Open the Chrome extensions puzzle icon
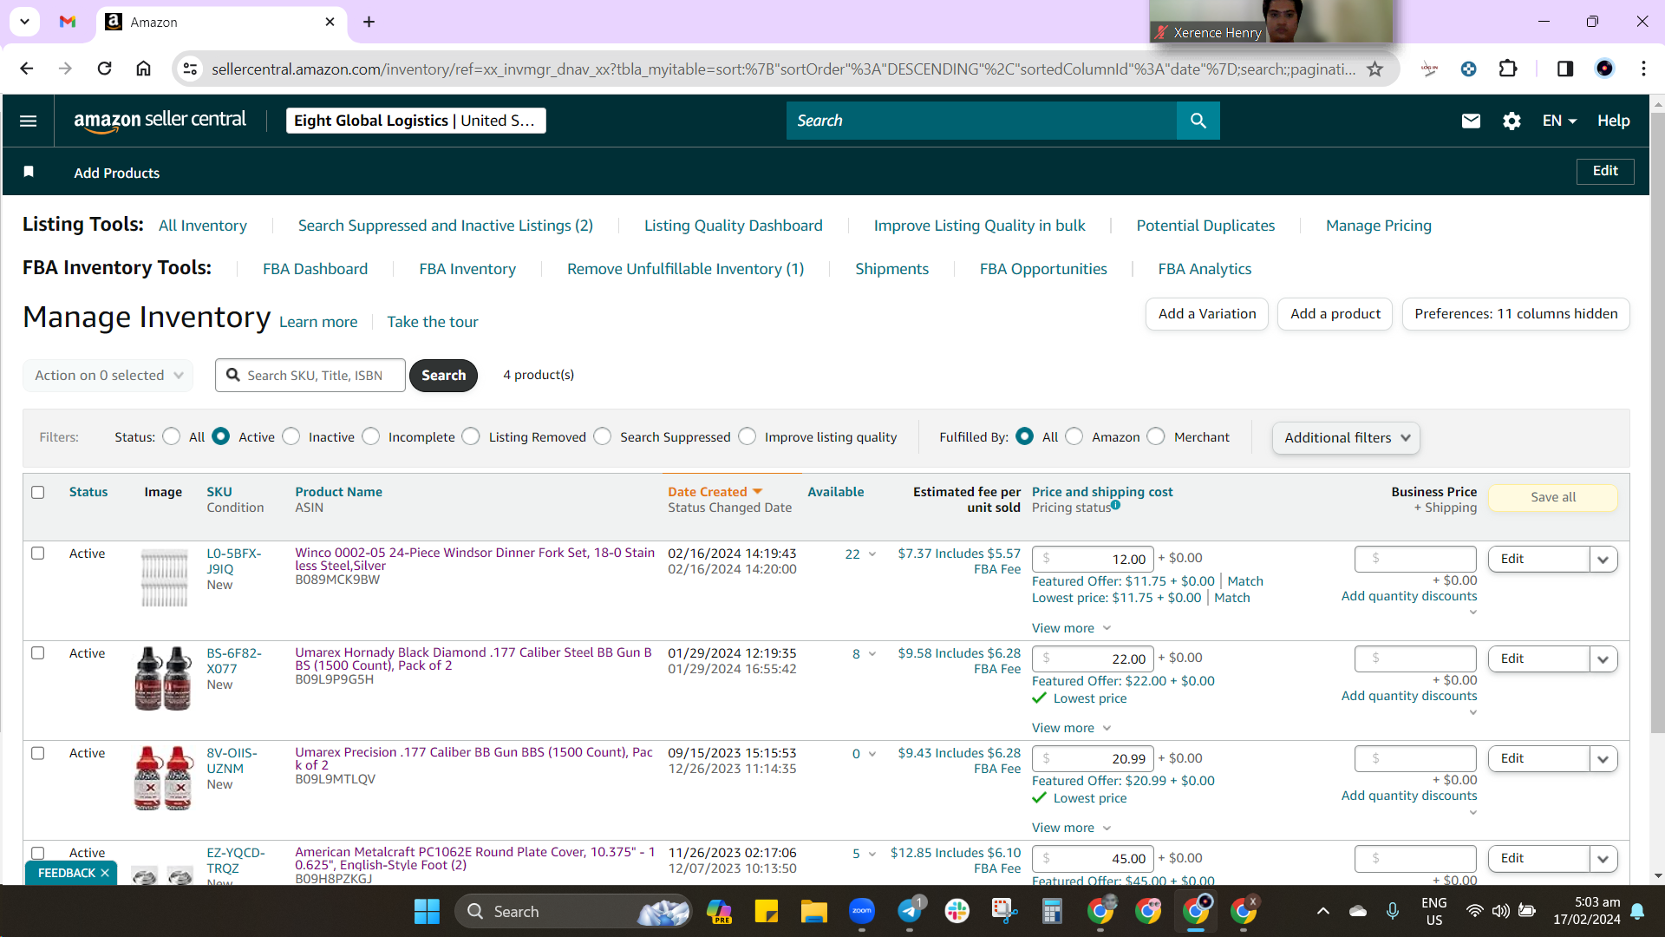The image size is (1665, 937). (1508, 69)
